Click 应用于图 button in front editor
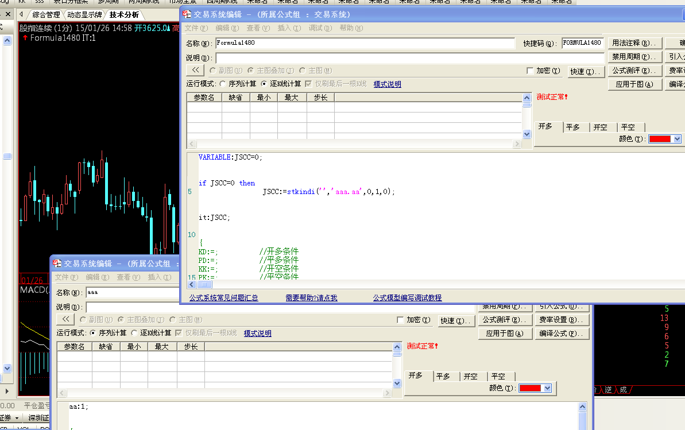 (635, 84)
